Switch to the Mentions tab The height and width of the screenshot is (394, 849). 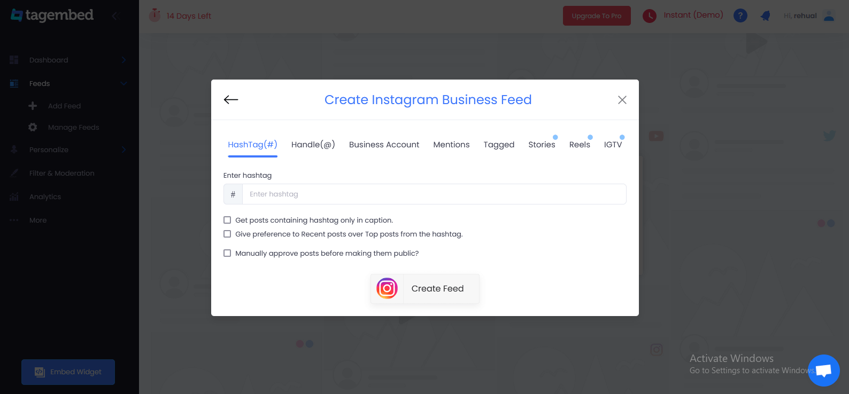coord(451,145)
